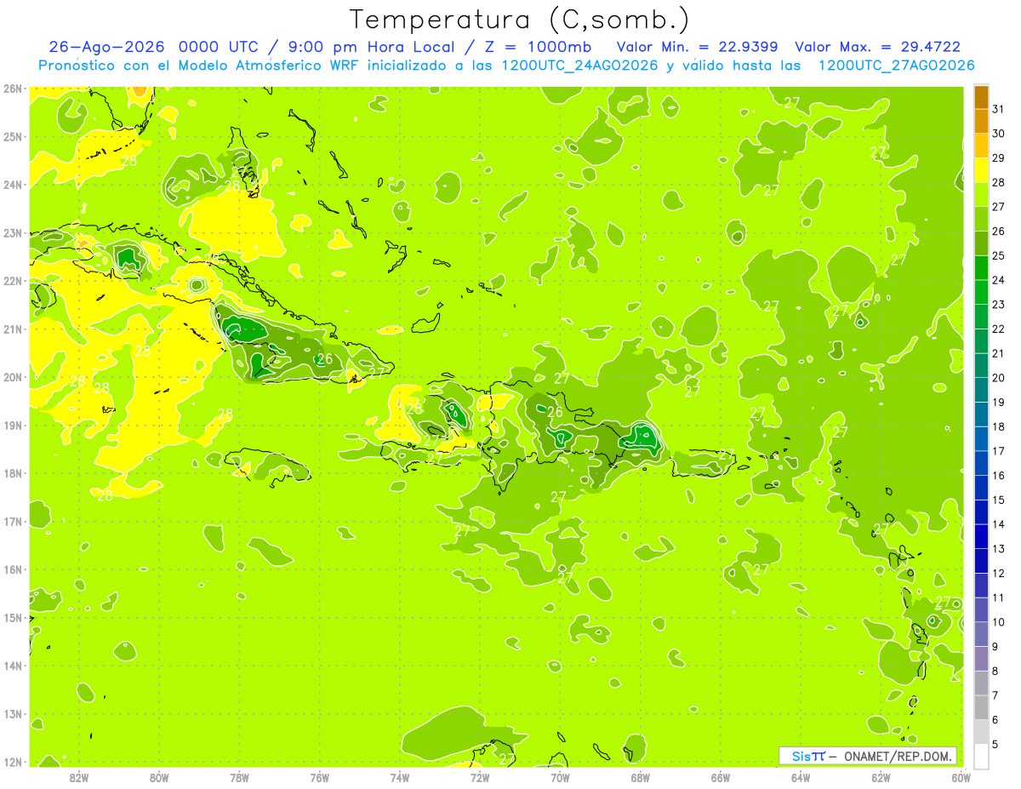1021x789 pixels.
Task: Click the blue legend swatch between 15 and 16
Action: 981,488
